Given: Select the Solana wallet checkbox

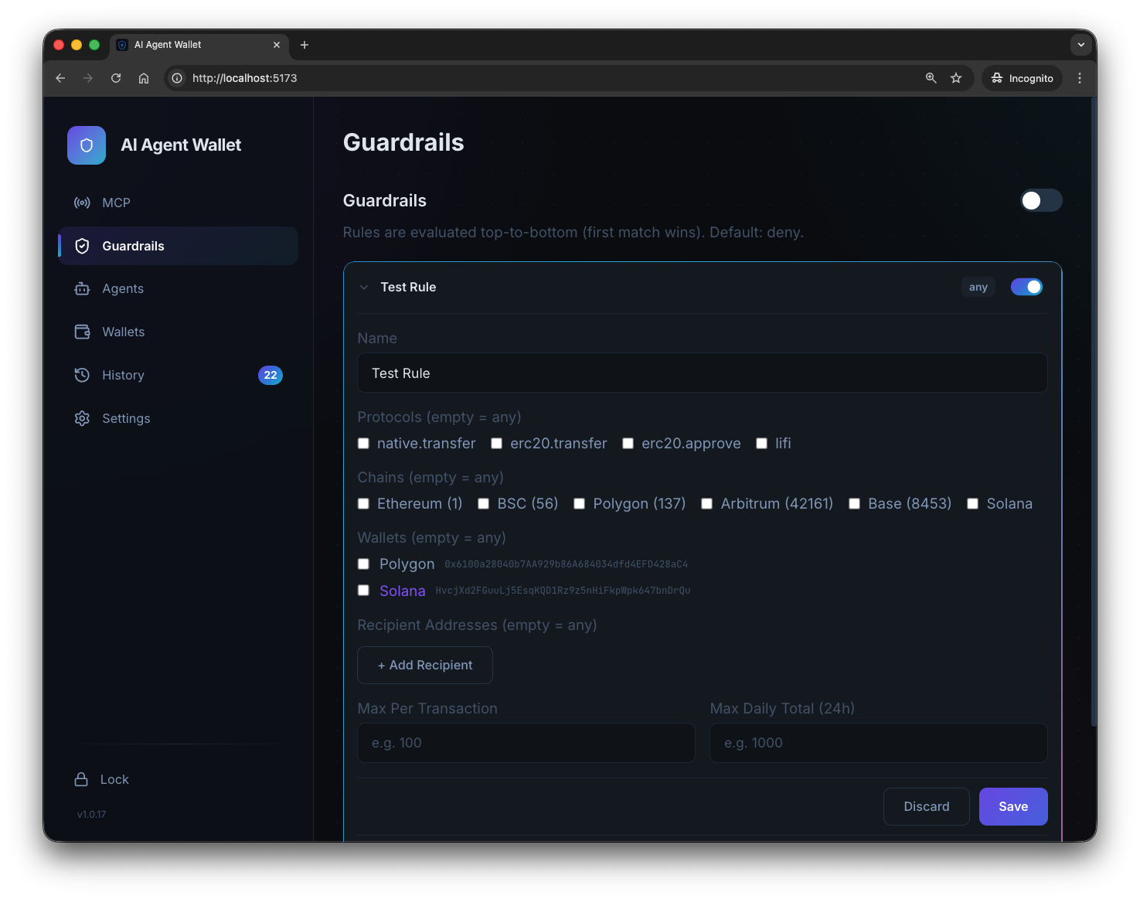Looking at the screenshot, I should 363,591.
